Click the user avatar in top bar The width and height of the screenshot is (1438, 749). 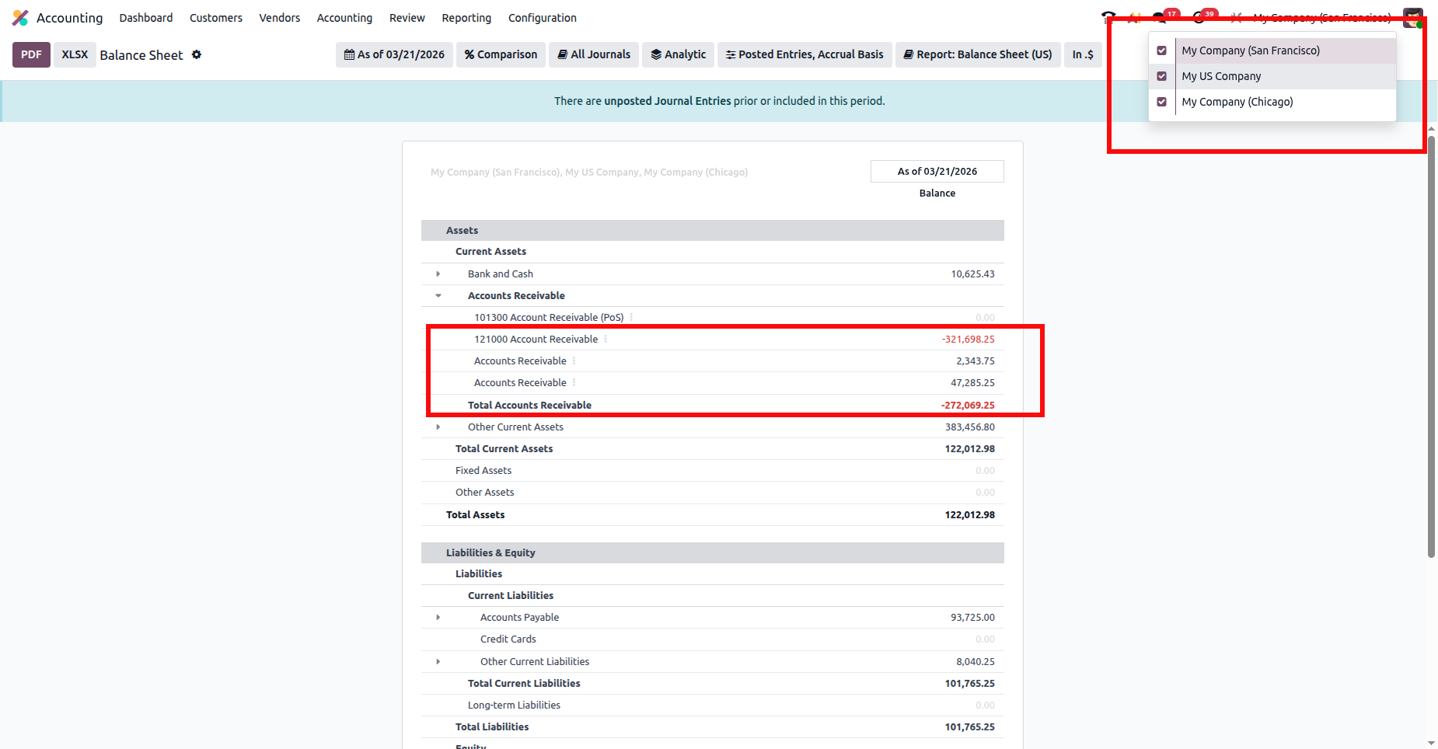click(x=1412, y=18)
